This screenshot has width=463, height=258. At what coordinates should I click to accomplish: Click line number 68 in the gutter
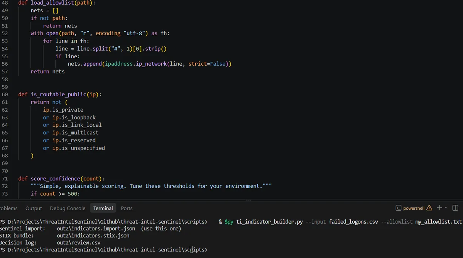[5, 156]
